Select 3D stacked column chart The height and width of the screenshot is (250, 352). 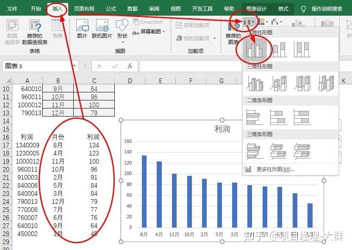coord(279,83)
